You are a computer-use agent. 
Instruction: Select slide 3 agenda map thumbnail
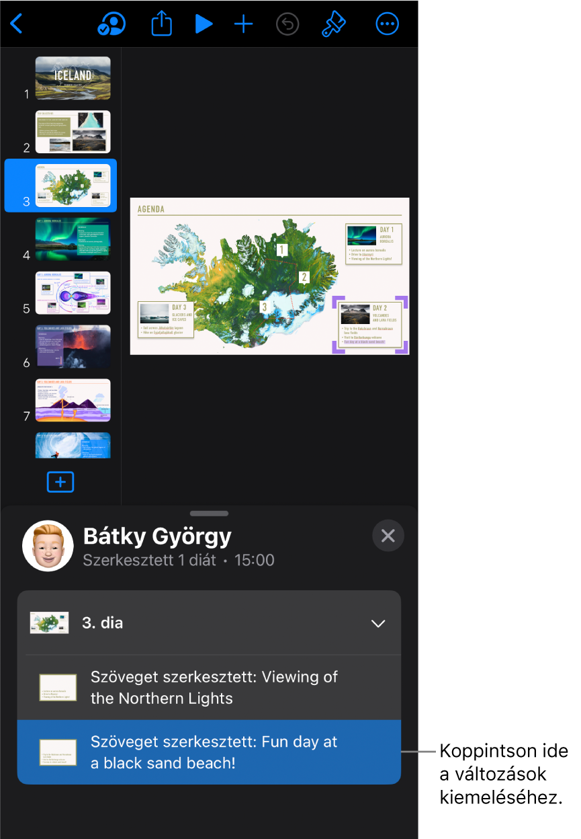pyautogui.click(x=73, y=186)
